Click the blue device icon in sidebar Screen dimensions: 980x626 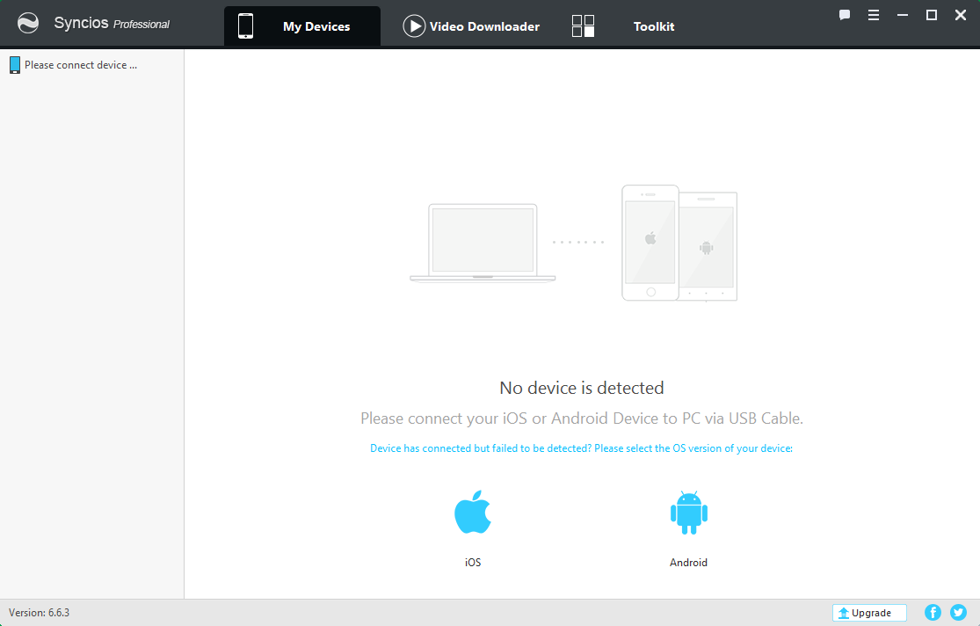tap(15, 65)
